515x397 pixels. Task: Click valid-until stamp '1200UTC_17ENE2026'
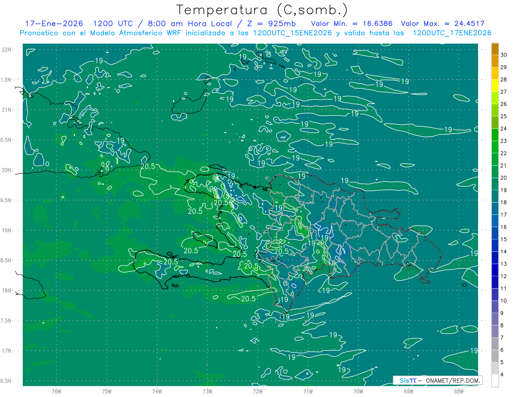451,33
